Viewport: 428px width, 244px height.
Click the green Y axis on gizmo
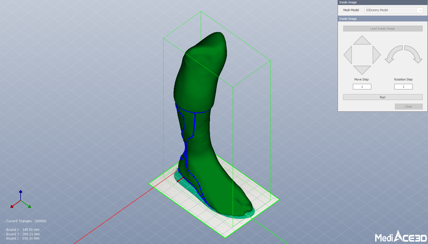pyautogui.click(x=29, y=206)
